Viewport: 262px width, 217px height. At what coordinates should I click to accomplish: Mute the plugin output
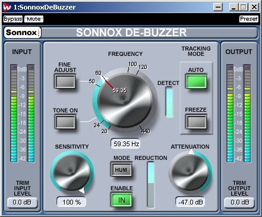point(34,19)
